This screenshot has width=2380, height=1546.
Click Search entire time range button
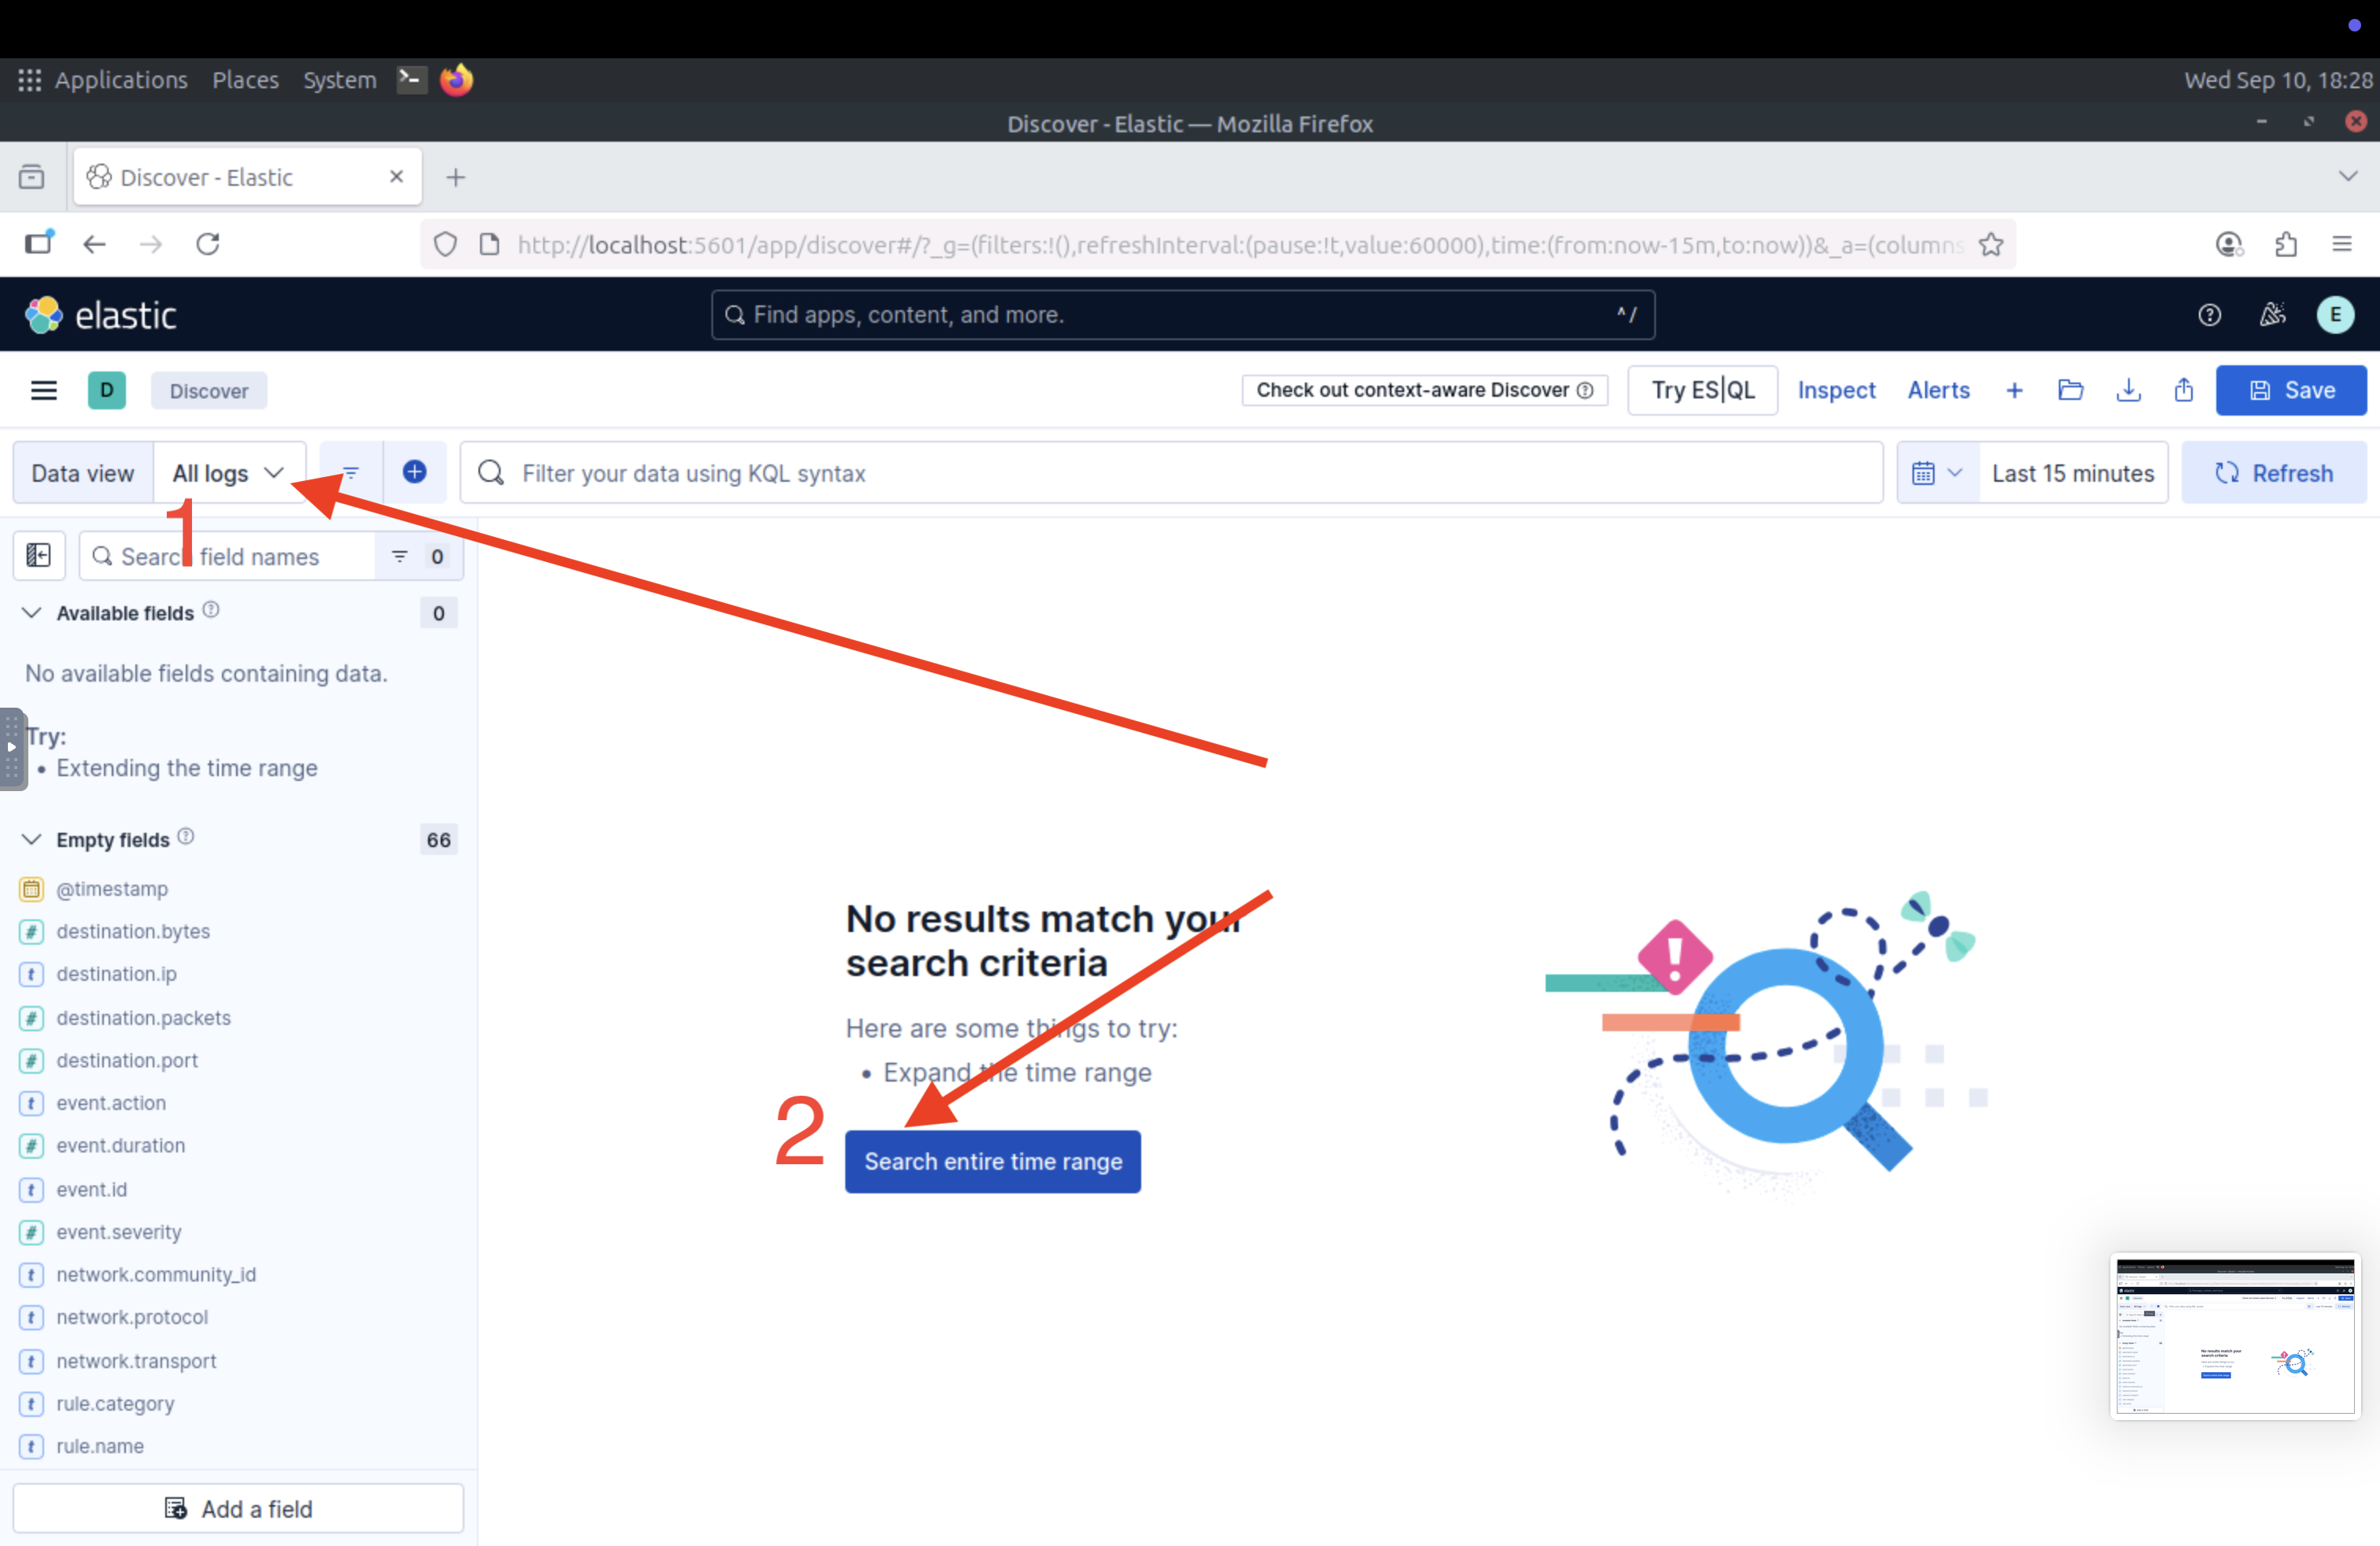click(992, 1161)
